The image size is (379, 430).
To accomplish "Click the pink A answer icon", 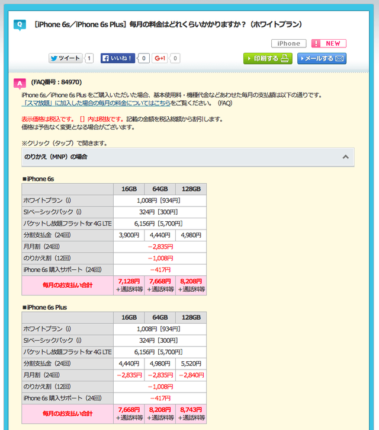I will click(20, 84).
